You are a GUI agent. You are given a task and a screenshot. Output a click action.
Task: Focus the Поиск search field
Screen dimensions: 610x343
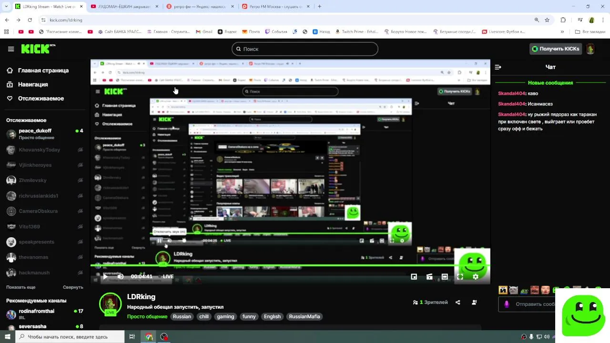point(305,49)
